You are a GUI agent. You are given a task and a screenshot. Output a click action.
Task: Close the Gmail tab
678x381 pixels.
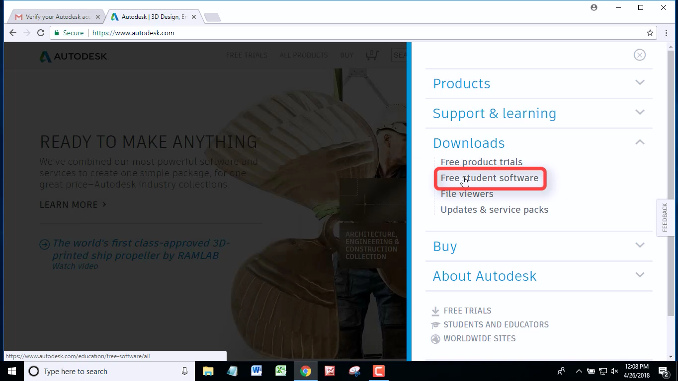[x=98, y=17]
